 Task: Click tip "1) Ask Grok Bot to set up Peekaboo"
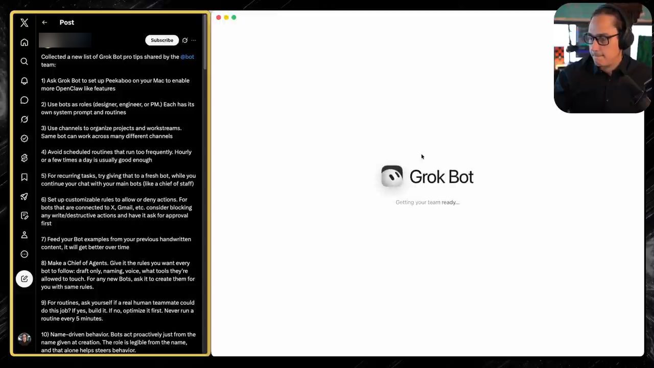(x=115, y=84)
